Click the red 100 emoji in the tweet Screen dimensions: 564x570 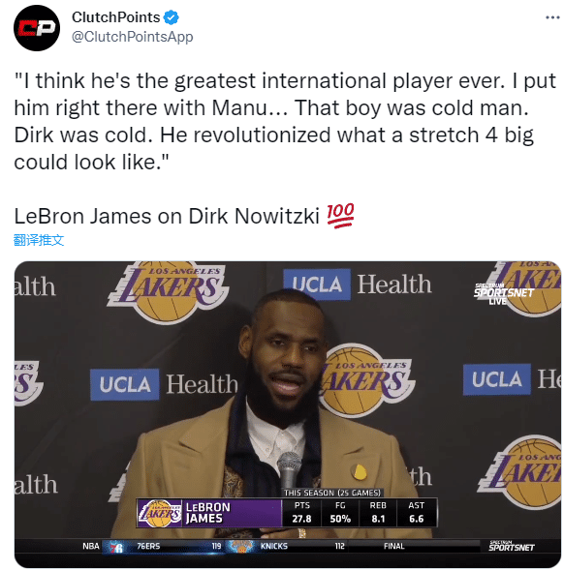(x=340, y=215)
